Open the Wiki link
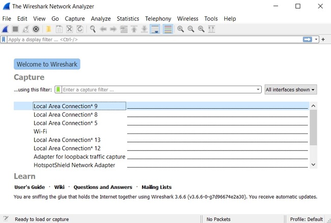The width and height of the screenshot is (331, 223). pyautogui.click(x=59, y=187)
